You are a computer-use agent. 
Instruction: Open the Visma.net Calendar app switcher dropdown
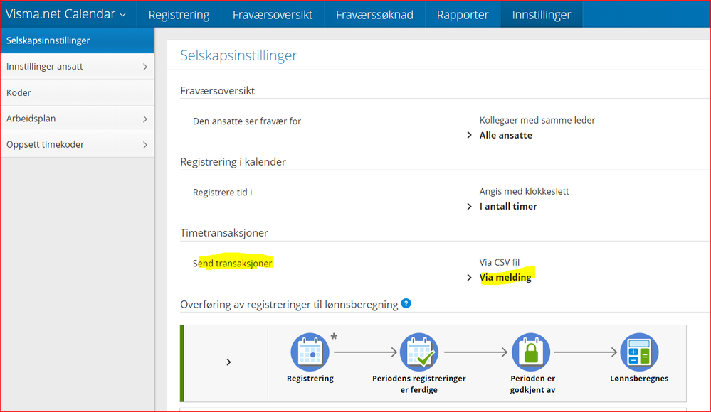pyautogui.click(x=65, y=14)
